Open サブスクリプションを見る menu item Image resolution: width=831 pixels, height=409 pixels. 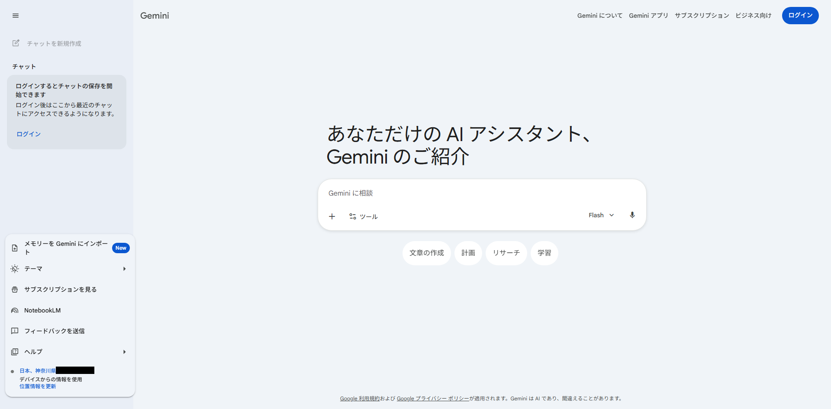point(70,290)
